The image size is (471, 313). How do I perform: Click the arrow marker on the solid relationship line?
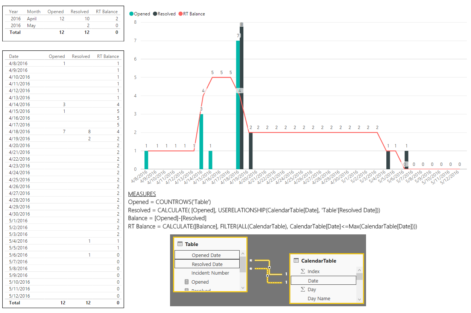point(269,267)
